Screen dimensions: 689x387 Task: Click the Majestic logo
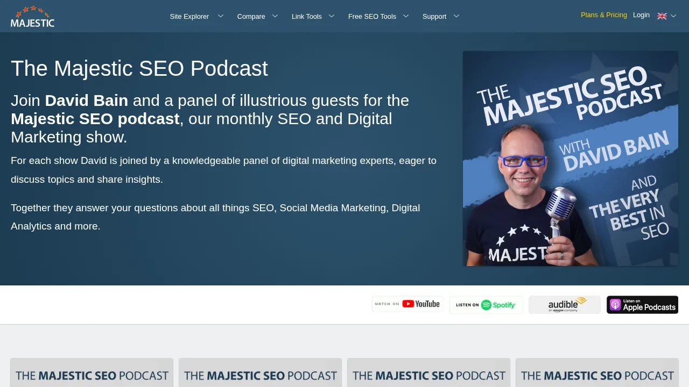click(x=32, y=16)
